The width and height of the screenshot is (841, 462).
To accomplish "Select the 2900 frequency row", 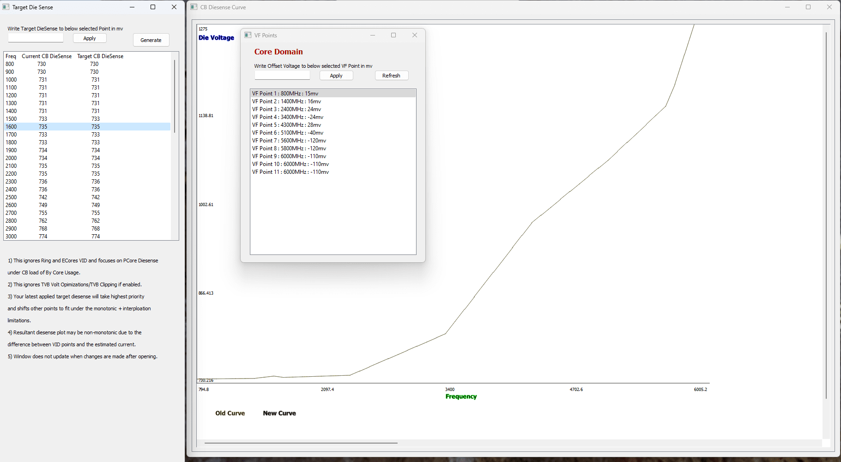I will (x=87, y=229).
